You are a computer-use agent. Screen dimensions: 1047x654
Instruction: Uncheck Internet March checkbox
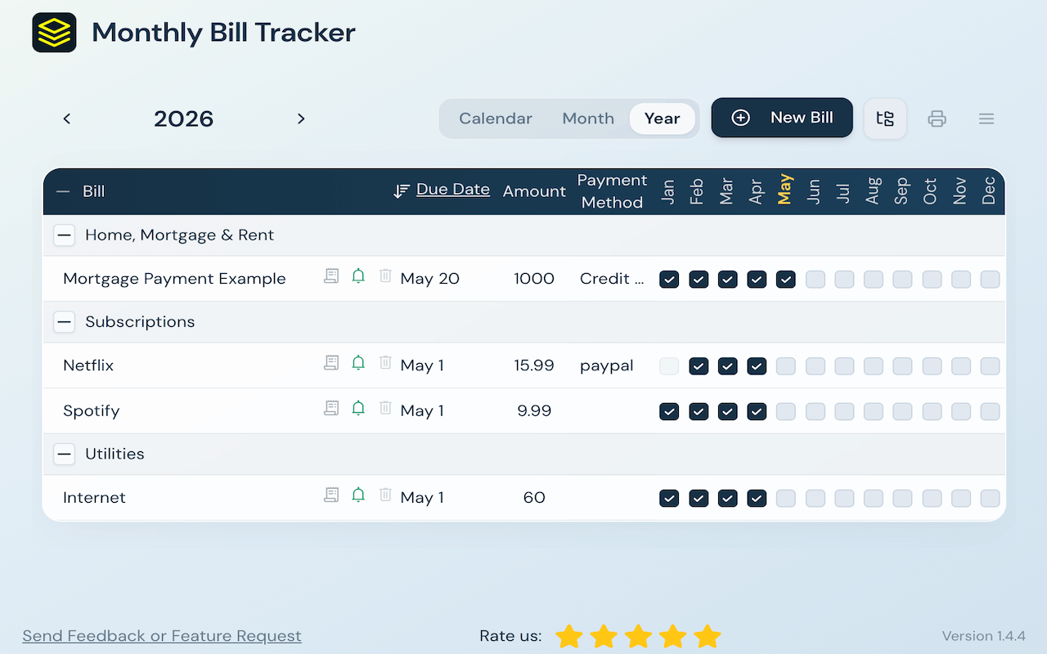coord(727,499)
